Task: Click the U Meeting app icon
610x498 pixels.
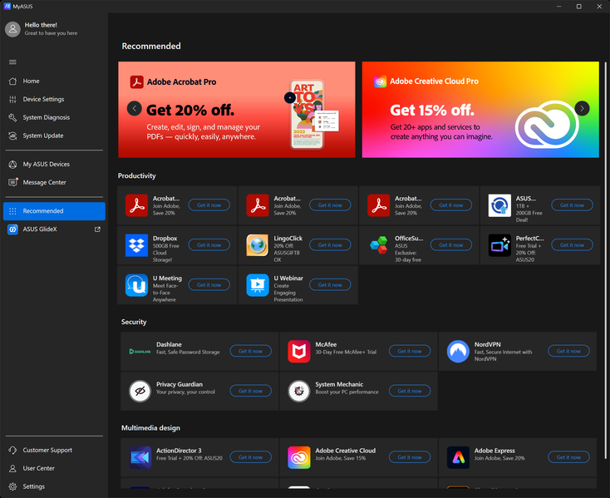Action: tap(136, 285)
